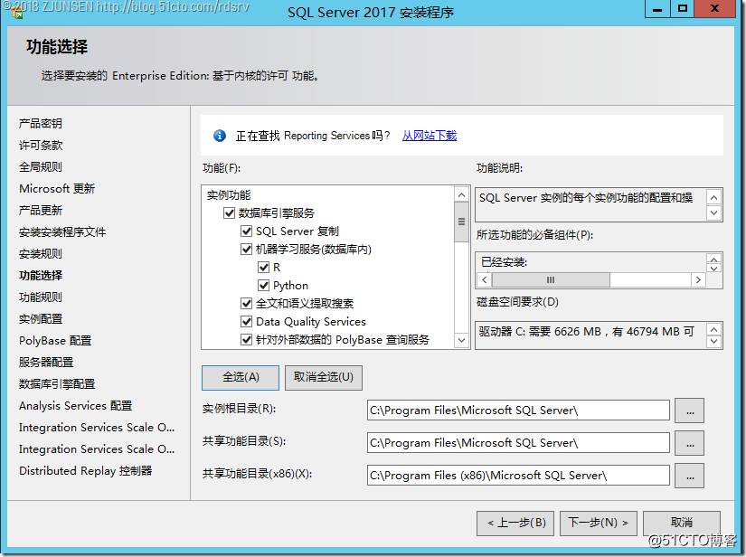Go back with 上一步(B) button
Image resolution: width=746 pixels, height=557 pixels.
pyautogui.click(x=515, y=524)
